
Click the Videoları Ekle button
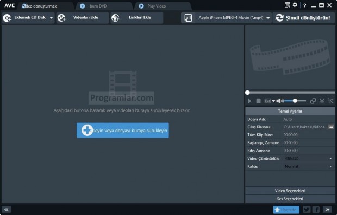(82, 17)
